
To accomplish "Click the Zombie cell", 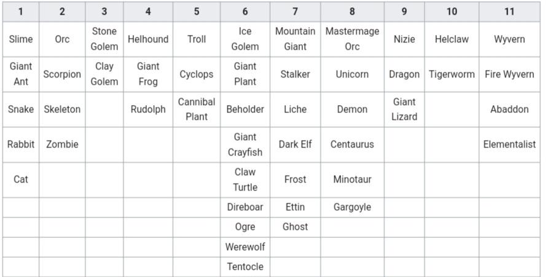I will pyautogui.click(x=62, y=145).
